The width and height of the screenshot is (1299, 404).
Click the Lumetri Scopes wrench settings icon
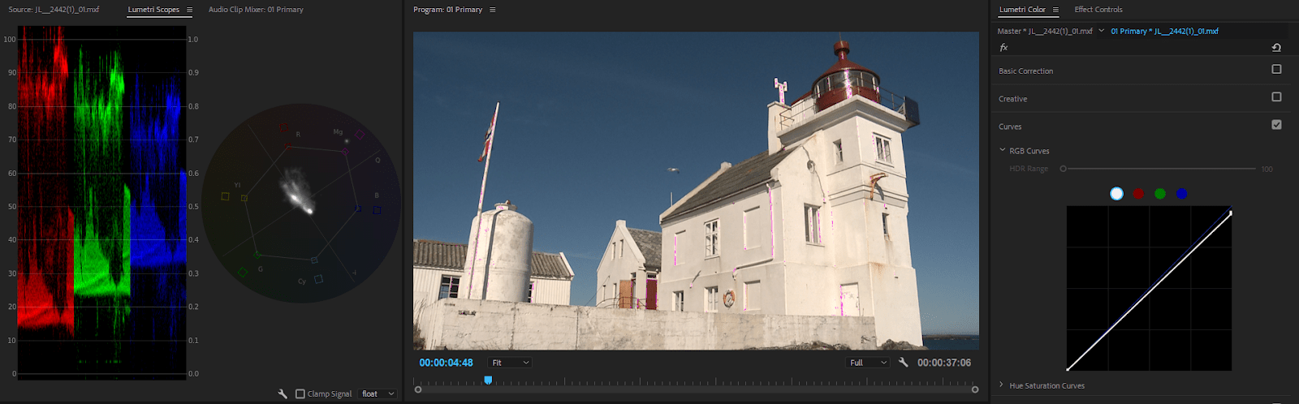(283, 393)
